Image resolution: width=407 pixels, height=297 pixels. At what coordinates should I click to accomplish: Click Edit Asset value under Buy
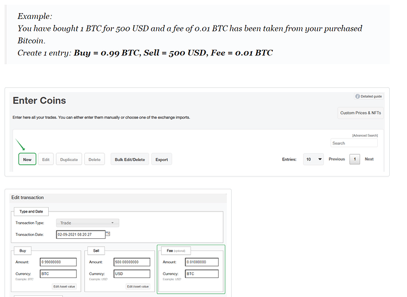tap(64, 286)
